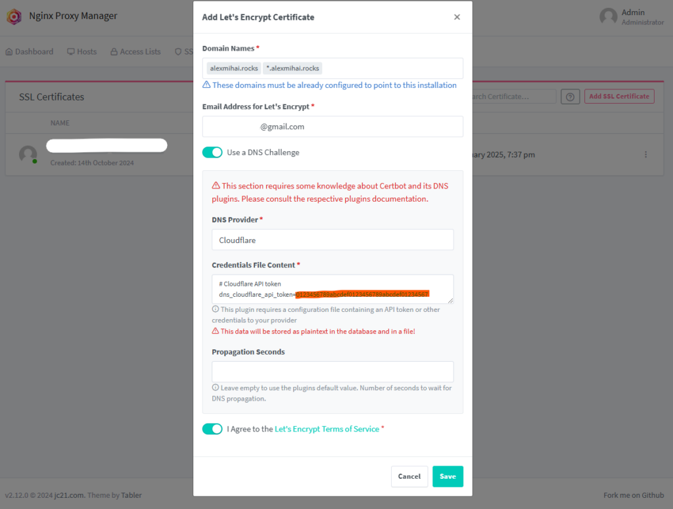This screenshot has width=673, height=509.
Task: Click the warning icon beside Certbot notice
Action: [x=216, y=186]
